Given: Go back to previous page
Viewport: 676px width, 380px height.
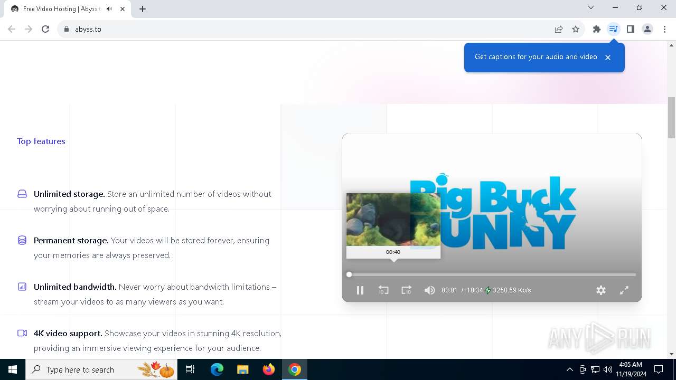Looking at the screenshot, I should coord(12,29).
